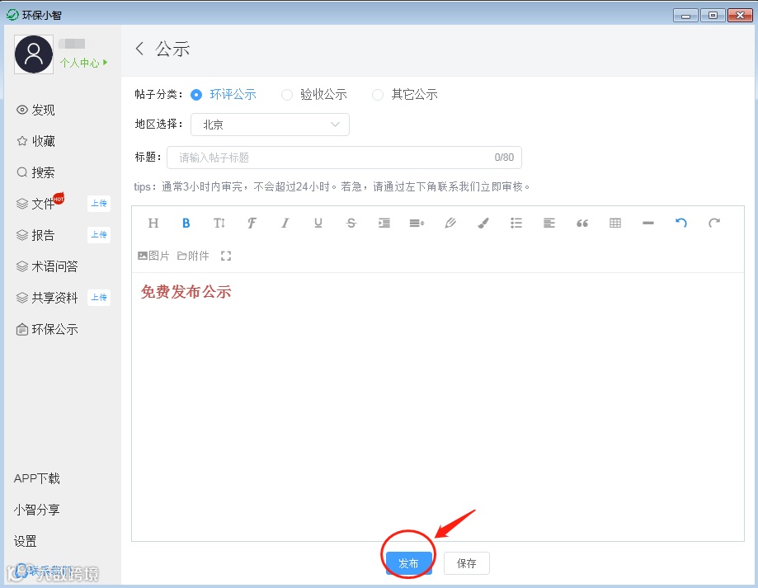Toggle strikethrough formatting

pos(351,223)
